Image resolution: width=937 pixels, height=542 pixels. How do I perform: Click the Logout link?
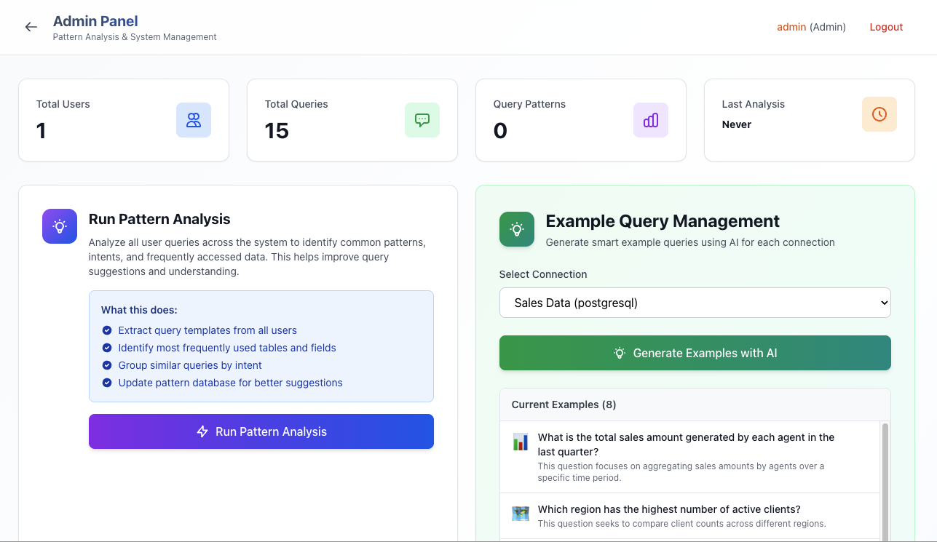point(886,27)
